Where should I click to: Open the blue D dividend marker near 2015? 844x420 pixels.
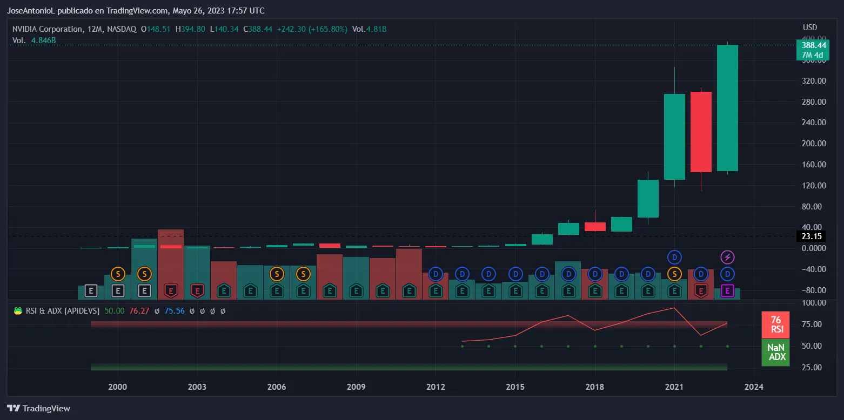[x=515, y=274]
